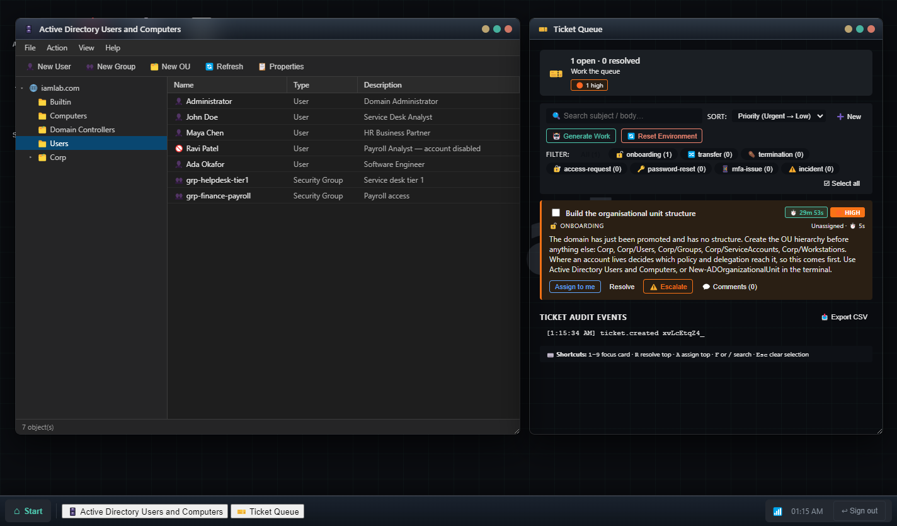Click the Sign out button
This screenshot has height=526, width=897.
pyautogui.click(x=859, y=511)
